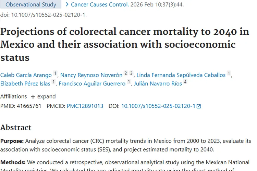This screenshot has height=171, width=257.
Task: Open author Julián Navarro Ríos
Action: coord(157,83)
